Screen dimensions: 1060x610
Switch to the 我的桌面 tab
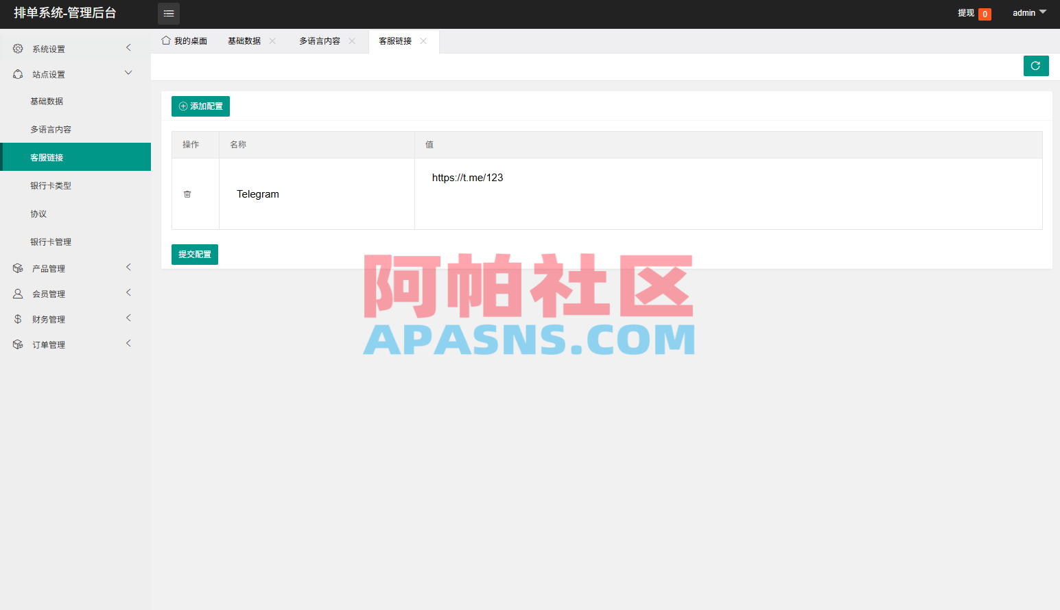(185, 41)
